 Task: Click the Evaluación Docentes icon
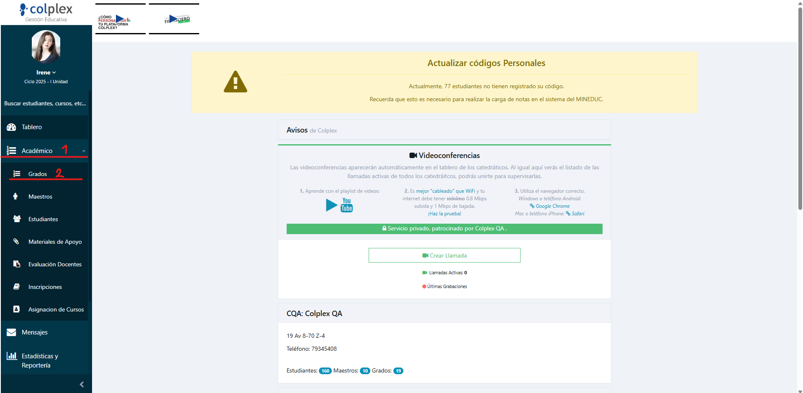(17, 264)
